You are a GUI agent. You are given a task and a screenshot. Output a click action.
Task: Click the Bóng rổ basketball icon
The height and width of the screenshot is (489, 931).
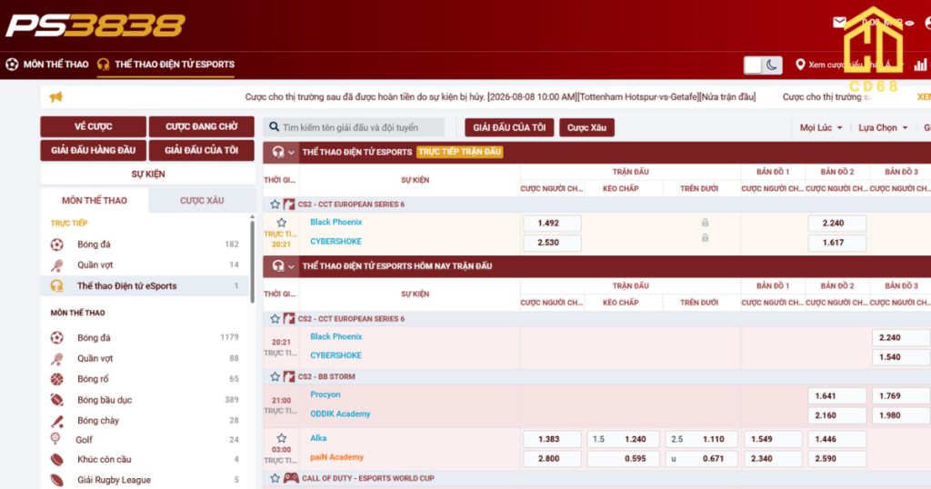pos(57,379)
